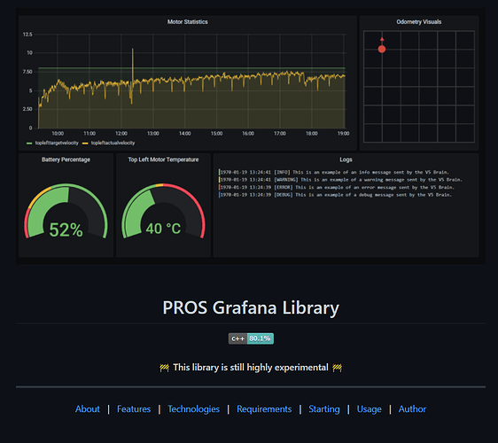The height and width of the screenshot is (443, 498).
Task: Click the toplefttargetvelocity legend entry
Action: (x=52, y=143)
